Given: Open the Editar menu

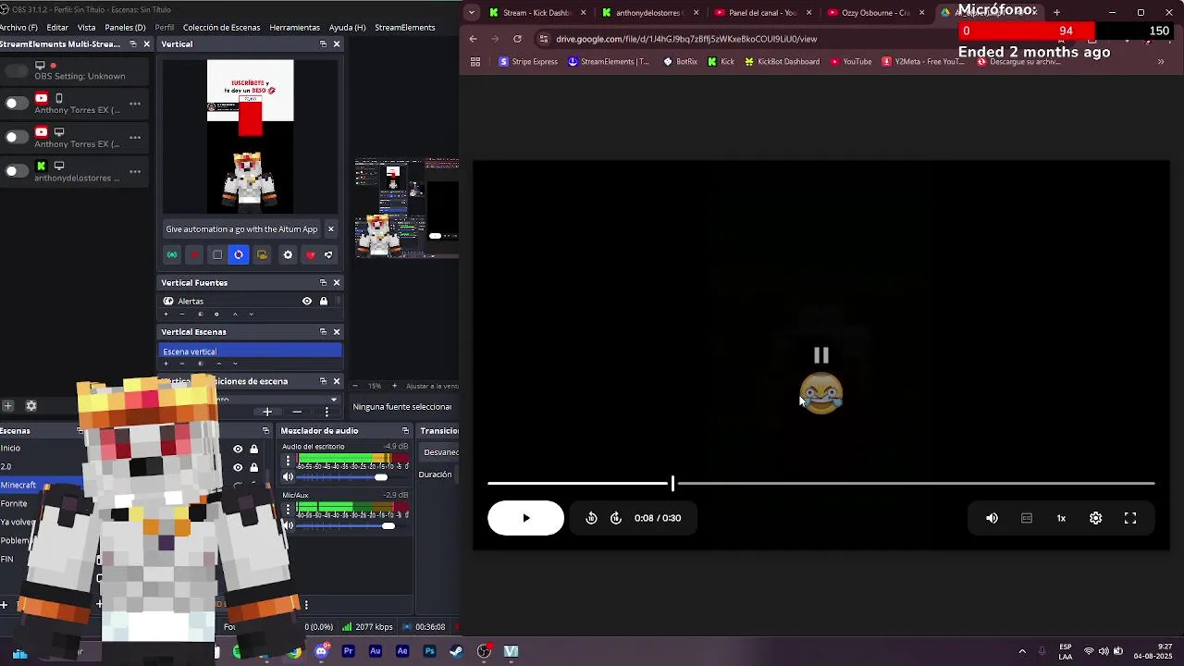Looking at the screenshot, I should (x=57, y=28).
